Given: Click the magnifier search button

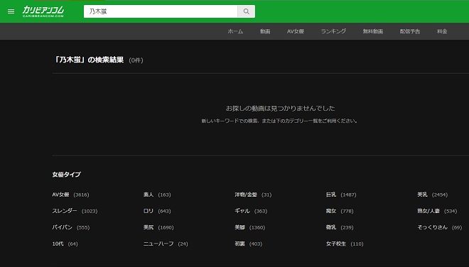Looking at the screenshot, I should click(246, 11).
